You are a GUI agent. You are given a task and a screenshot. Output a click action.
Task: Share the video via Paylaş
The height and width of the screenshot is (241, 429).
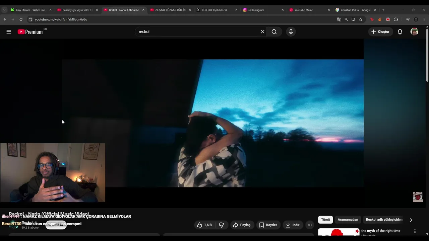pyautogui.click(x=242, y=225)
